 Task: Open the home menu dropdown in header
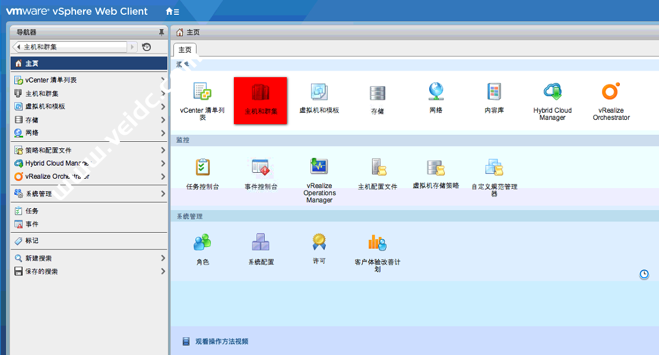[172, 11]
